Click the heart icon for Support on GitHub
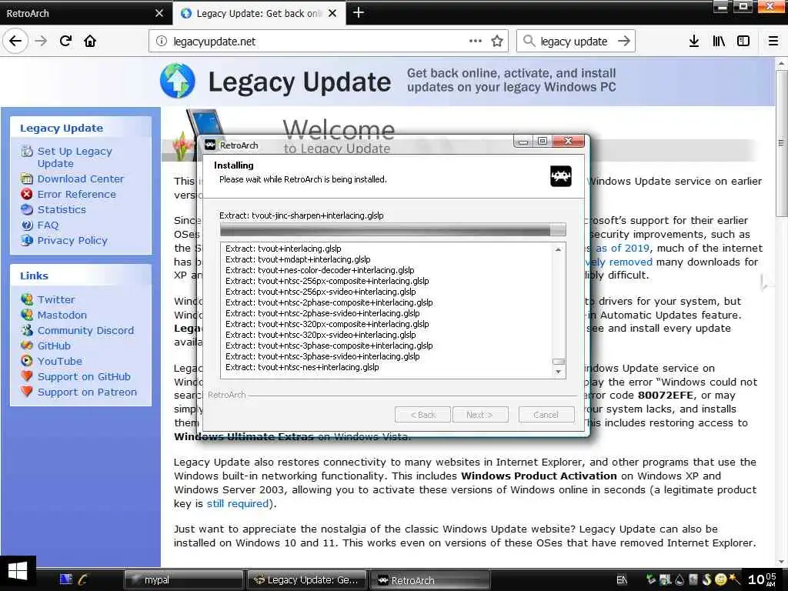Image resolution: width=788 pixels, height=591 pixels. 27,376
